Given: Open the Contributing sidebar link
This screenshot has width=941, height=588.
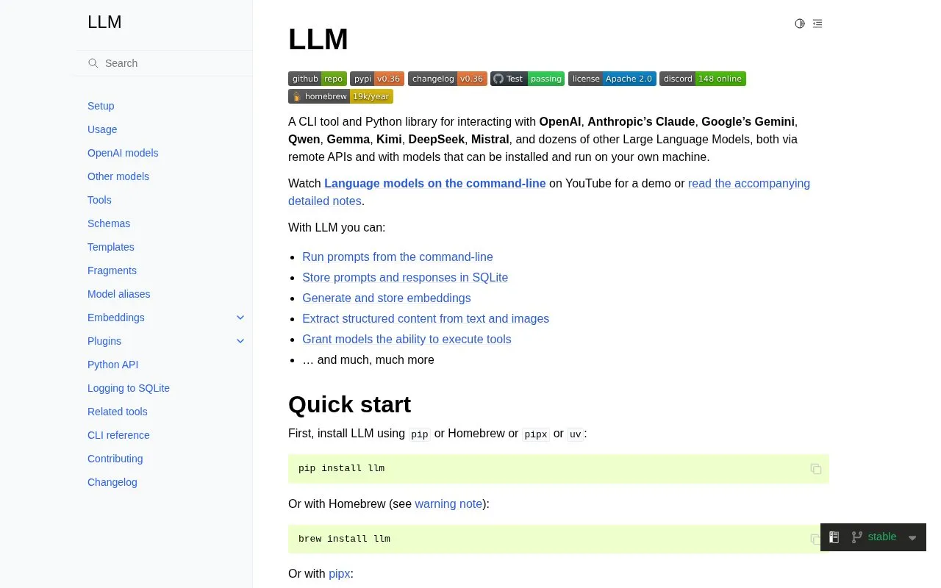Looking at the screenshot, I should click(x=115, y=459).
